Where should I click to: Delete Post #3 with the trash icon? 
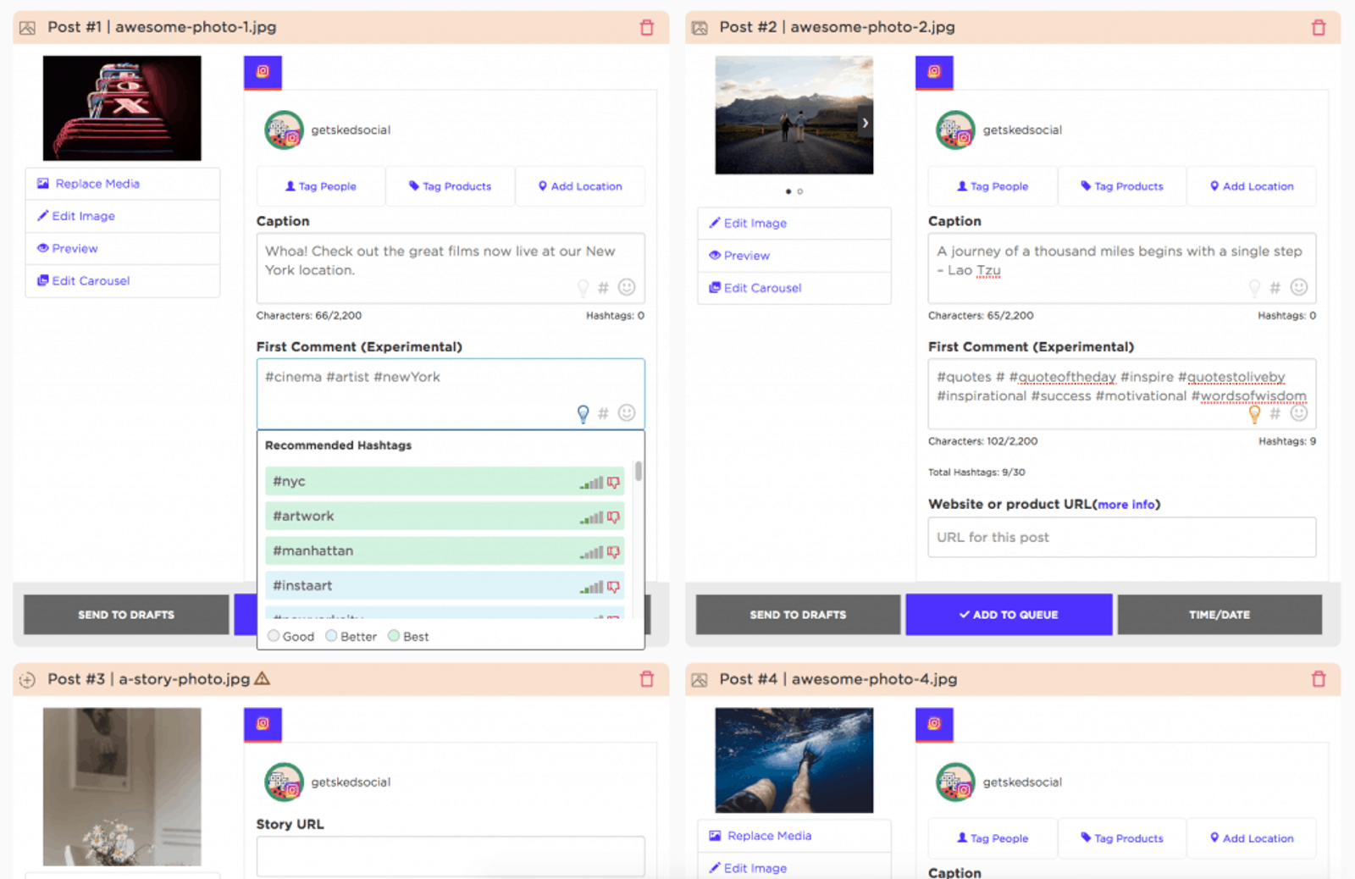tap(647, 679)
